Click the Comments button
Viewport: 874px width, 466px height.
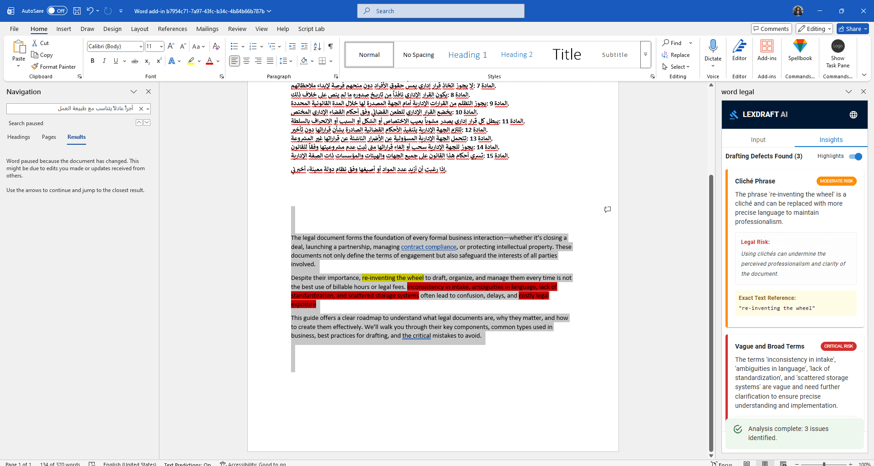click(771, 29)
